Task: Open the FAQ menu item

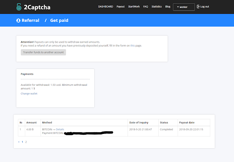Action: click(146, 7)
